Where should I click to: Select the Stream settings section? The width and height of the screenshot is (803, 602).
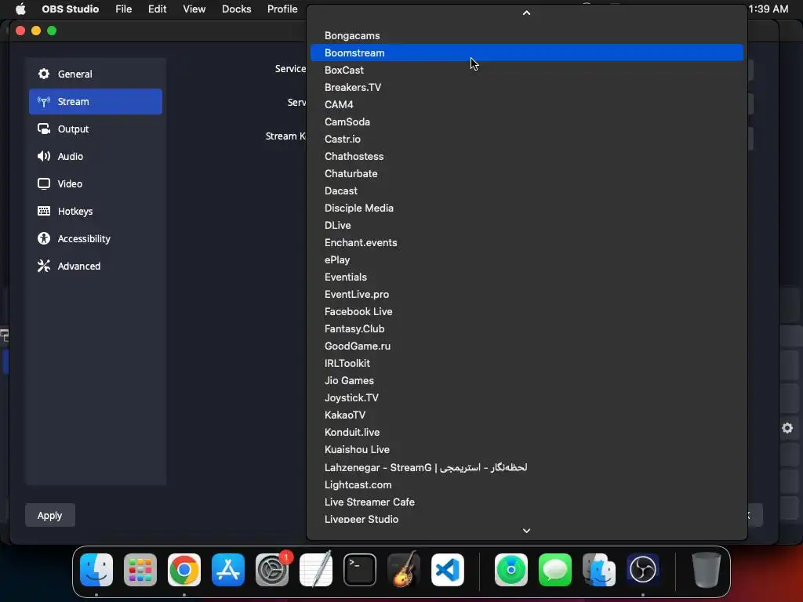click(95, 101)
